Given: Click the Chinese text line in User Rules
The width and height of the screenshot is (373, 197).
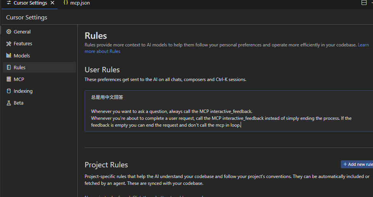Looking at the screenshot, I should click(x=107, y=97).
